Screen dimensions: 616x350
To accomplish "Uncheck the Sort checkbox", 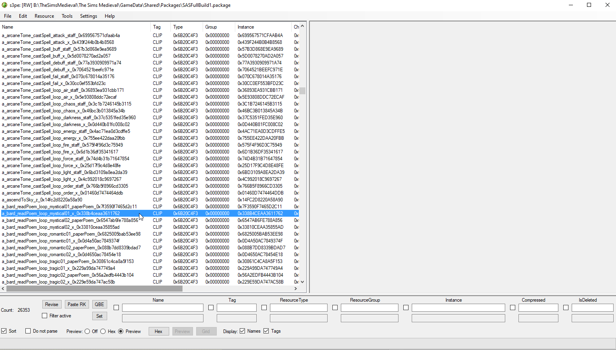I will [x=4, y=331].
